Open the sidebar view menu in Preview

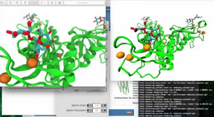[x=3, y=3]
